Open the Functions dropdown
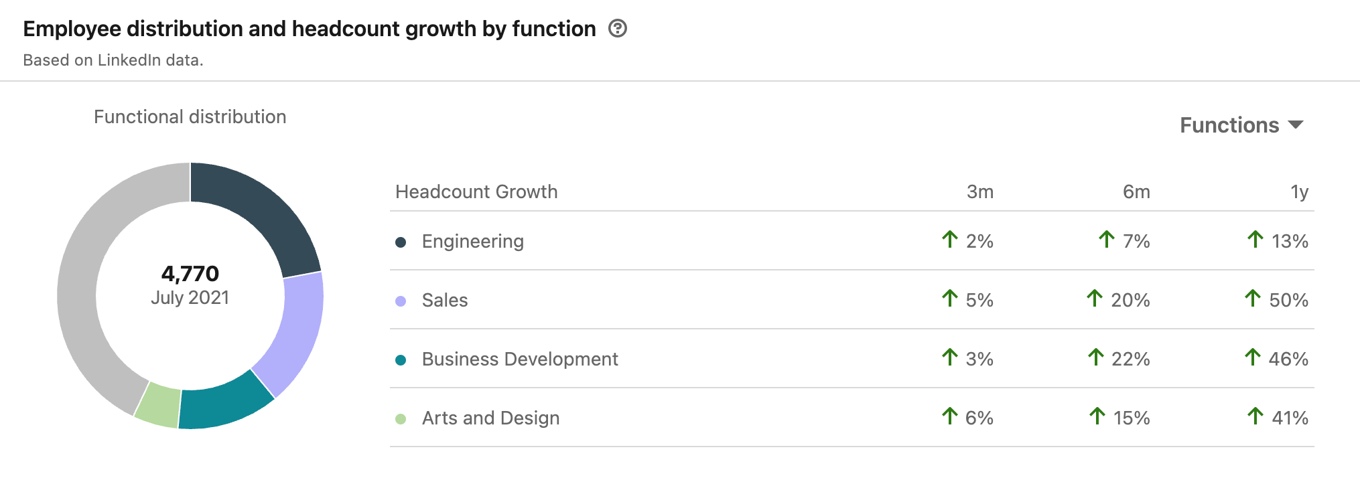This screenshot has width=1360, height=478. point(1241,125)
